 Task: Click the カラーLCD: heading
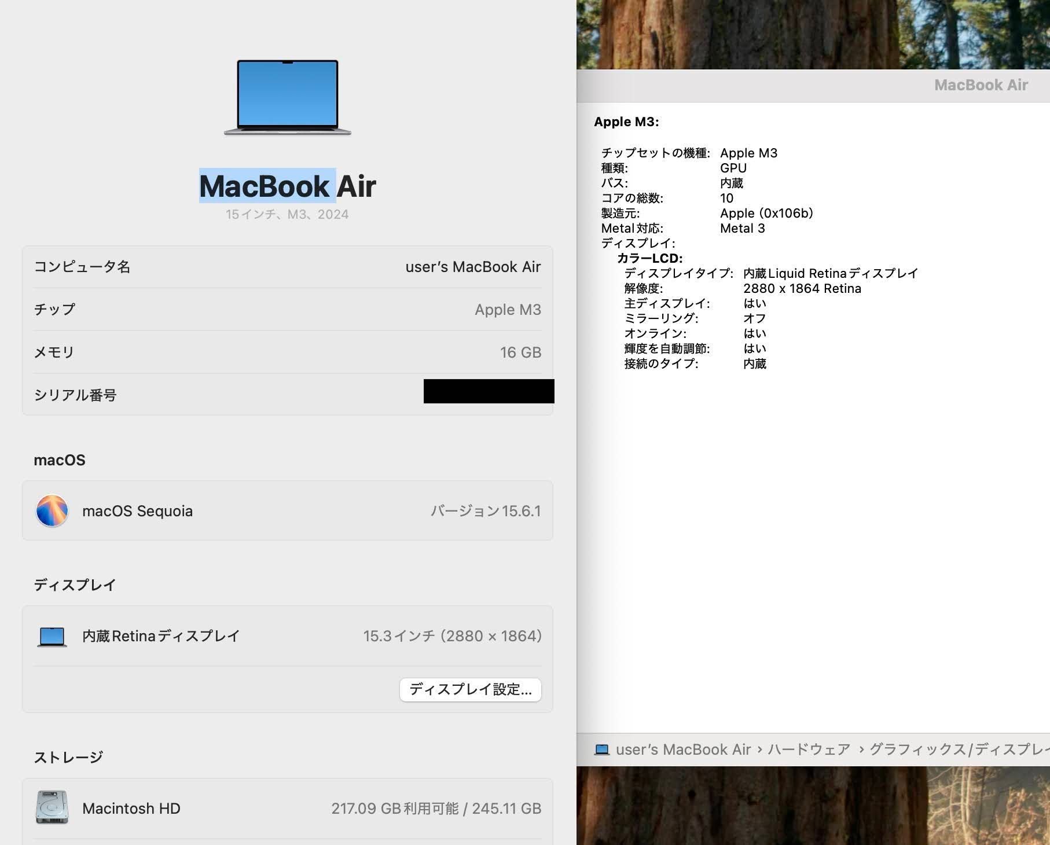649,258
